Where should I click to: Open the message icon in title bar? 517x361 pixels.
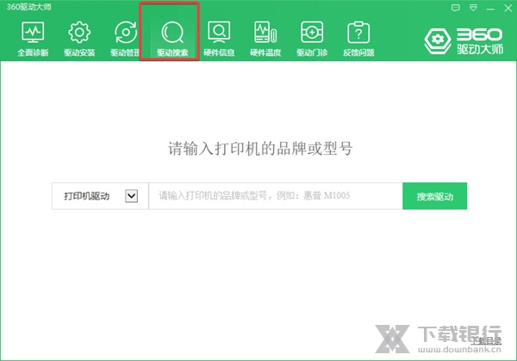tap(456, 7)
